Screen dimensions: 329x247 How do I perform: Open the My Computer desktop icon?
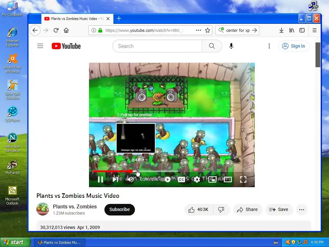point(12,9)
